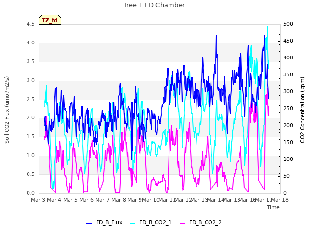This screenshot has height=232, width=309.
Task: Click the 450 right axis value
Action: pos(288,41)
